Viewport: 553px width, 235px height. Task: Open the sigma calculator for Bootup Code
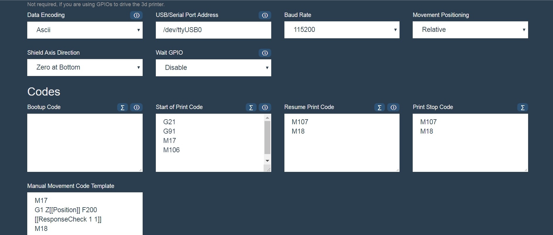[122, 107]
